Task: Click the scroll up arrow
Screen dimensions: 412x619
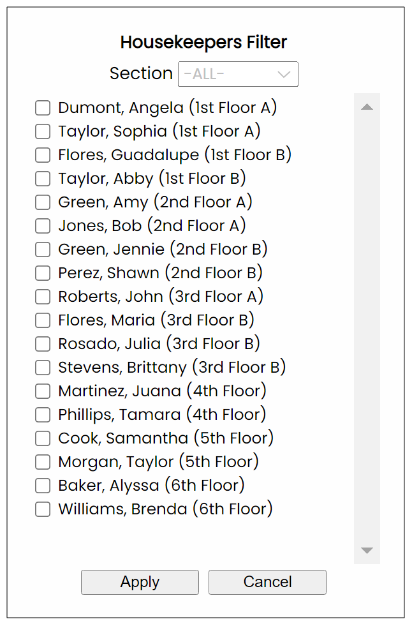Action: click(x=367, y=107)
